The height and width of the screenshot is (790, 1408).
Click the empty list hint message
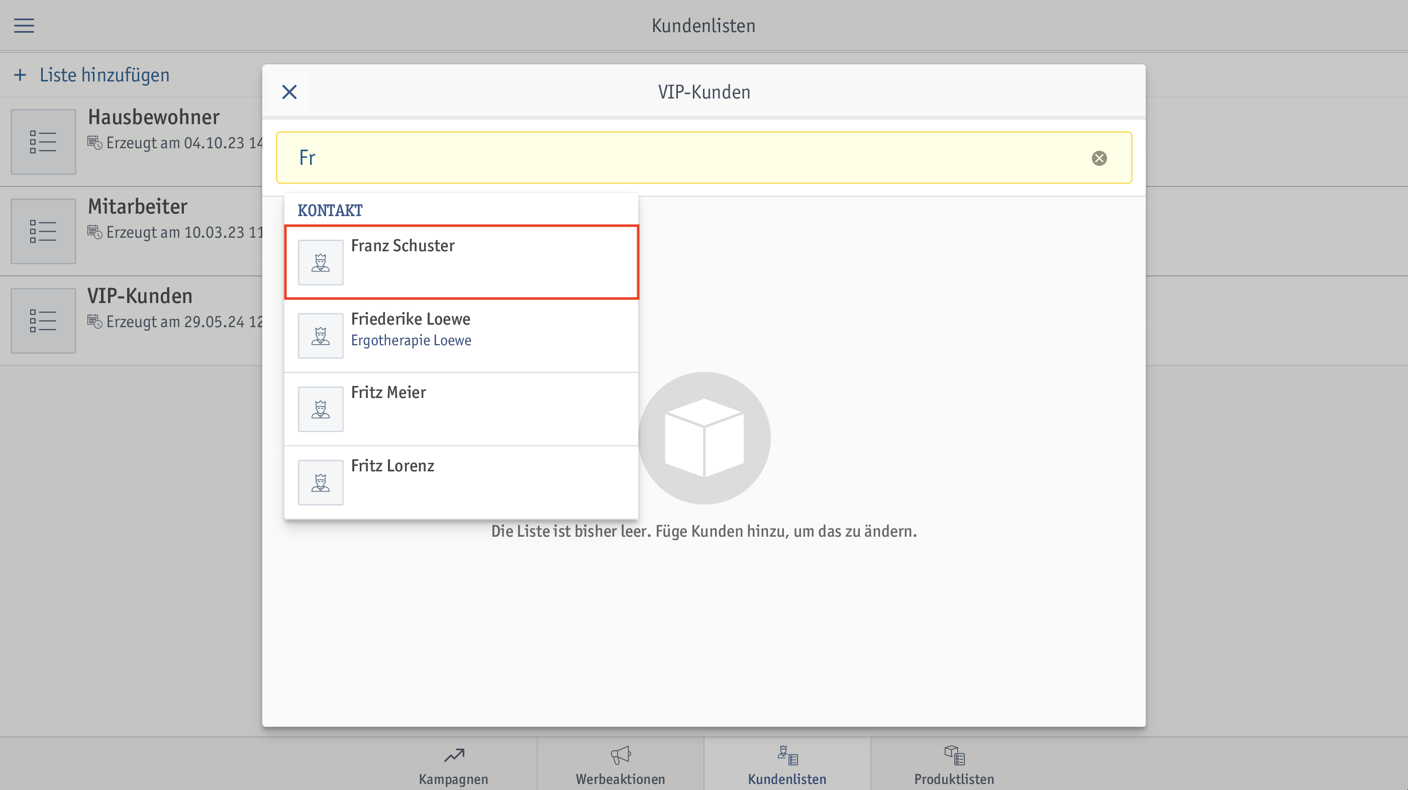[x=704, y=531]
